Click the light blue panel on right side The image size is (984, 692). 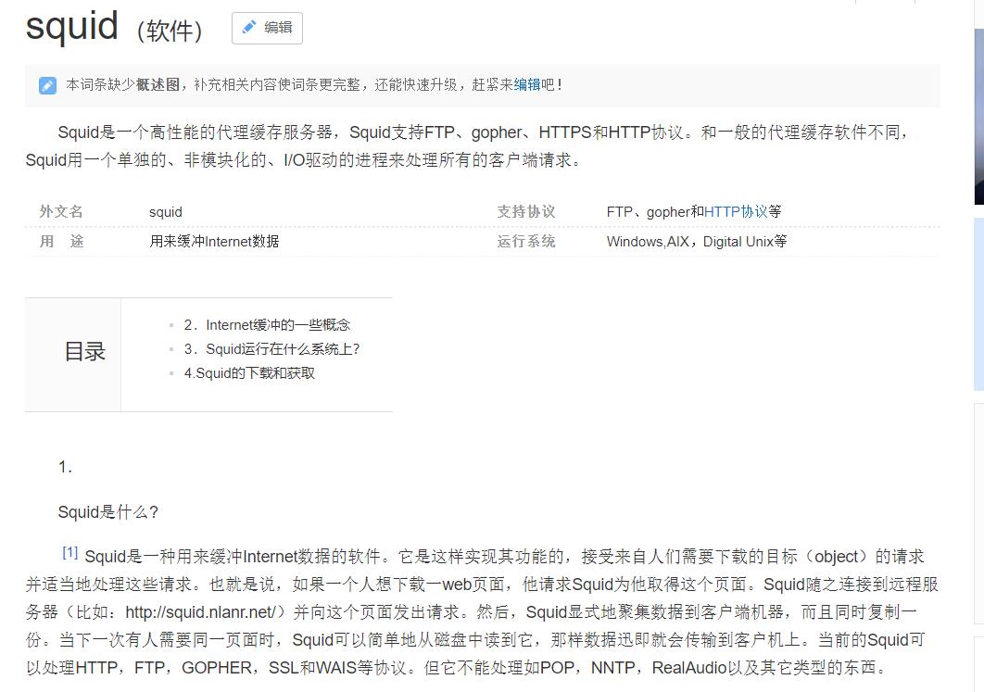point(978,306)
